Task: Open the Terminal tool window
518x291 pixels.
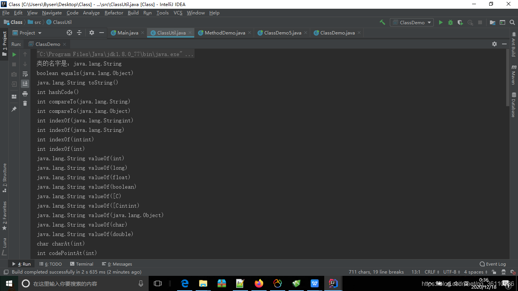Action: pyautogui.click(x=84, y=264)
